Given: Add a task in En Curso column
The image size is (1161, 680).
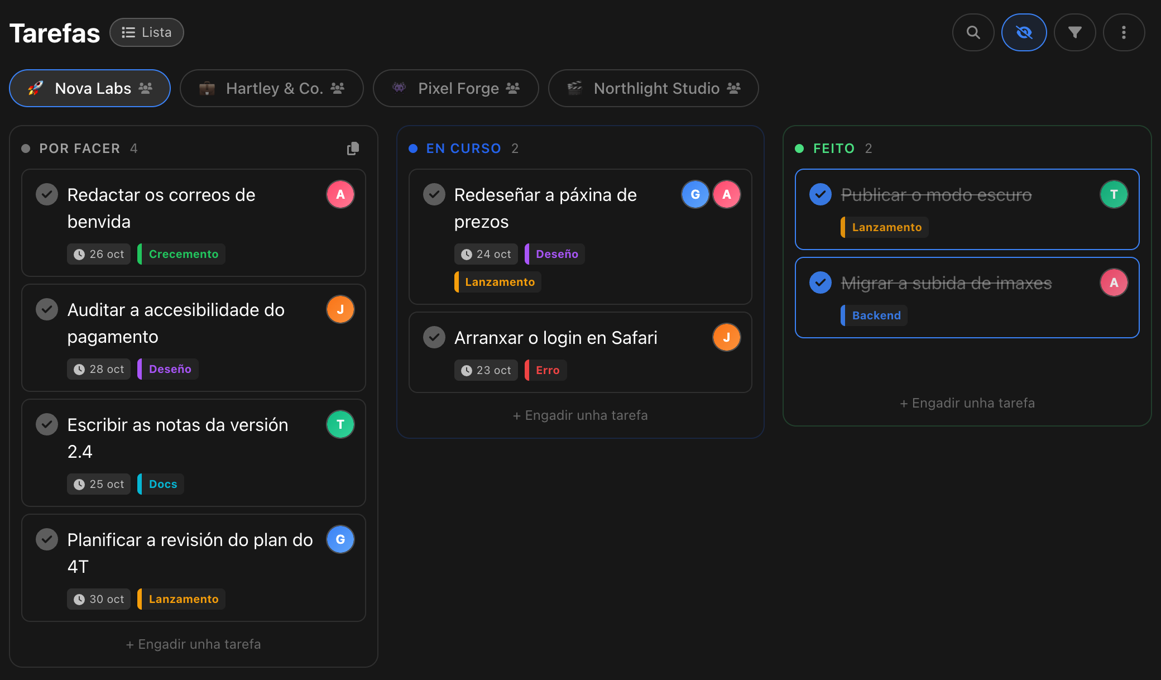Looking at the screenshot, I should 580,415.
